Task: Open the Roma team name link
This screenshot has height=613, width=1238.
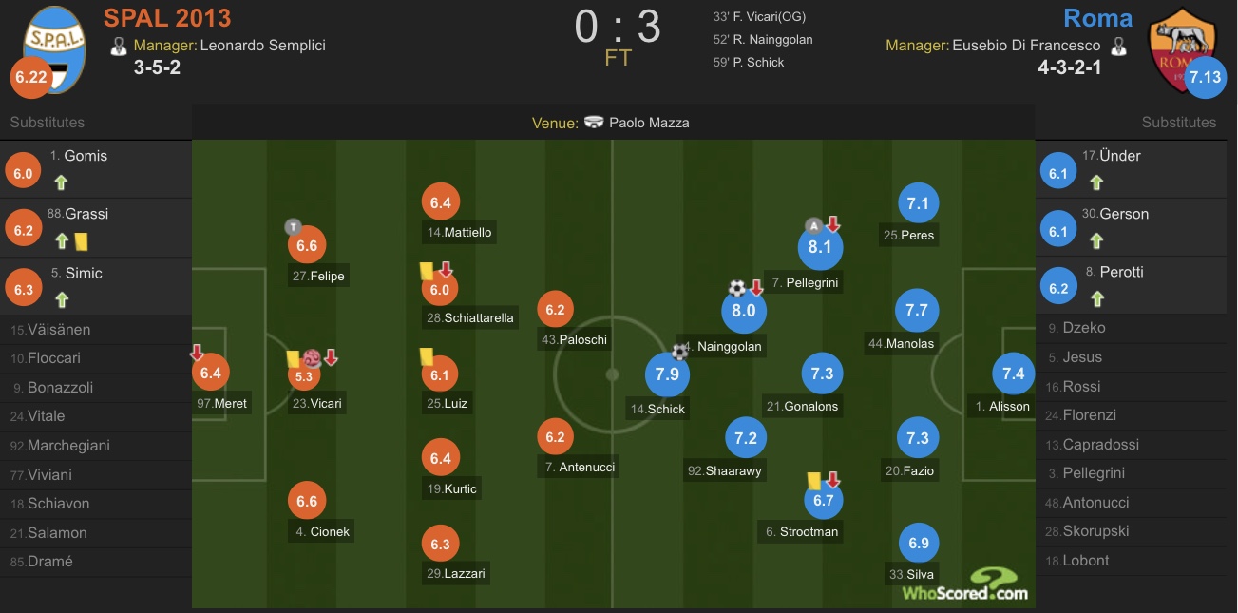Action: pos(1097,18)
